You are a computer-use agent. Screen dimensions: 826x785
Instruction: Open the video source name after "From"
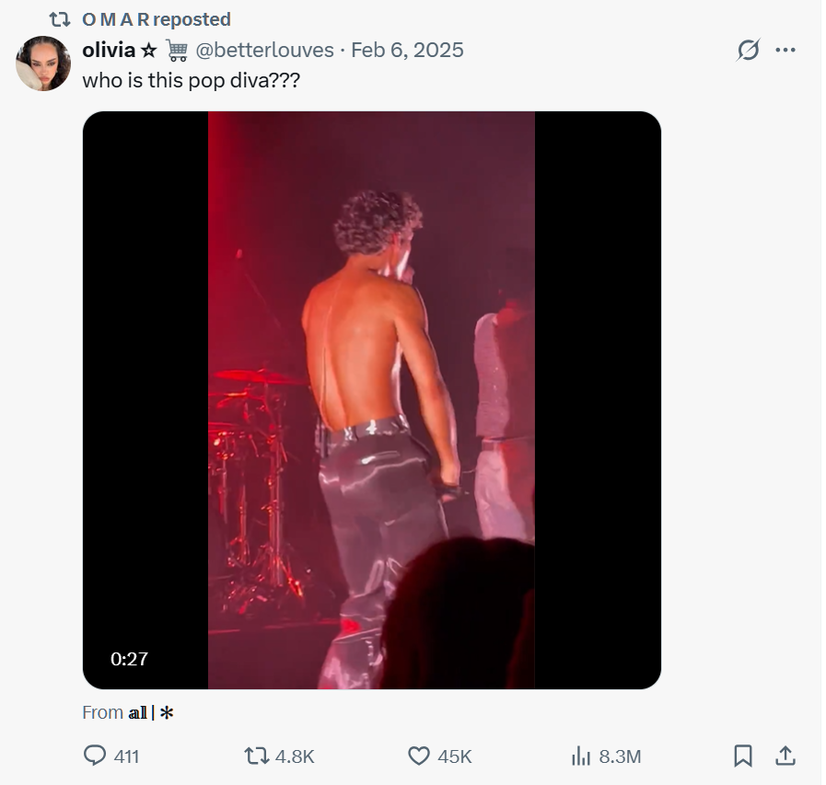click(x=151, y=712)
